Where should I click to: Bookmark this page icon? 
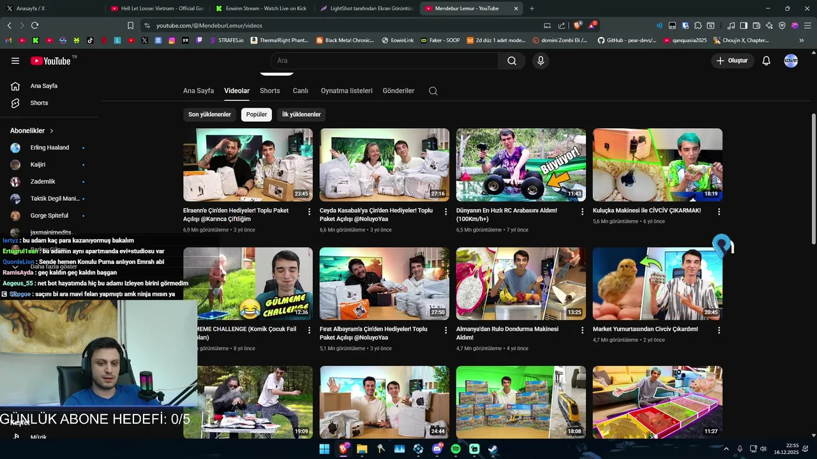point(130,25)
